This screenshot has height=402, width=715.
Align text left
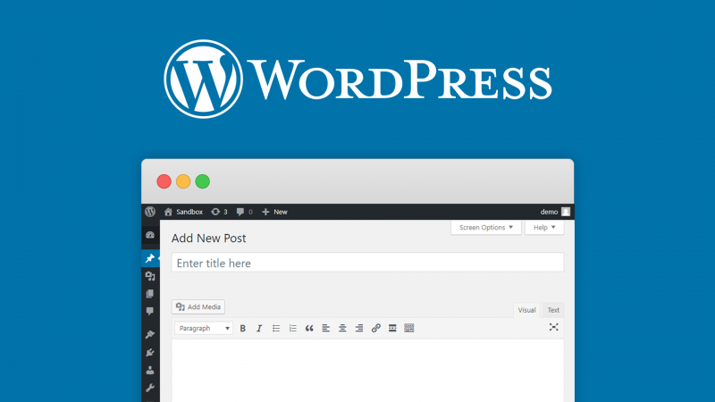click(x=326, y=328)
